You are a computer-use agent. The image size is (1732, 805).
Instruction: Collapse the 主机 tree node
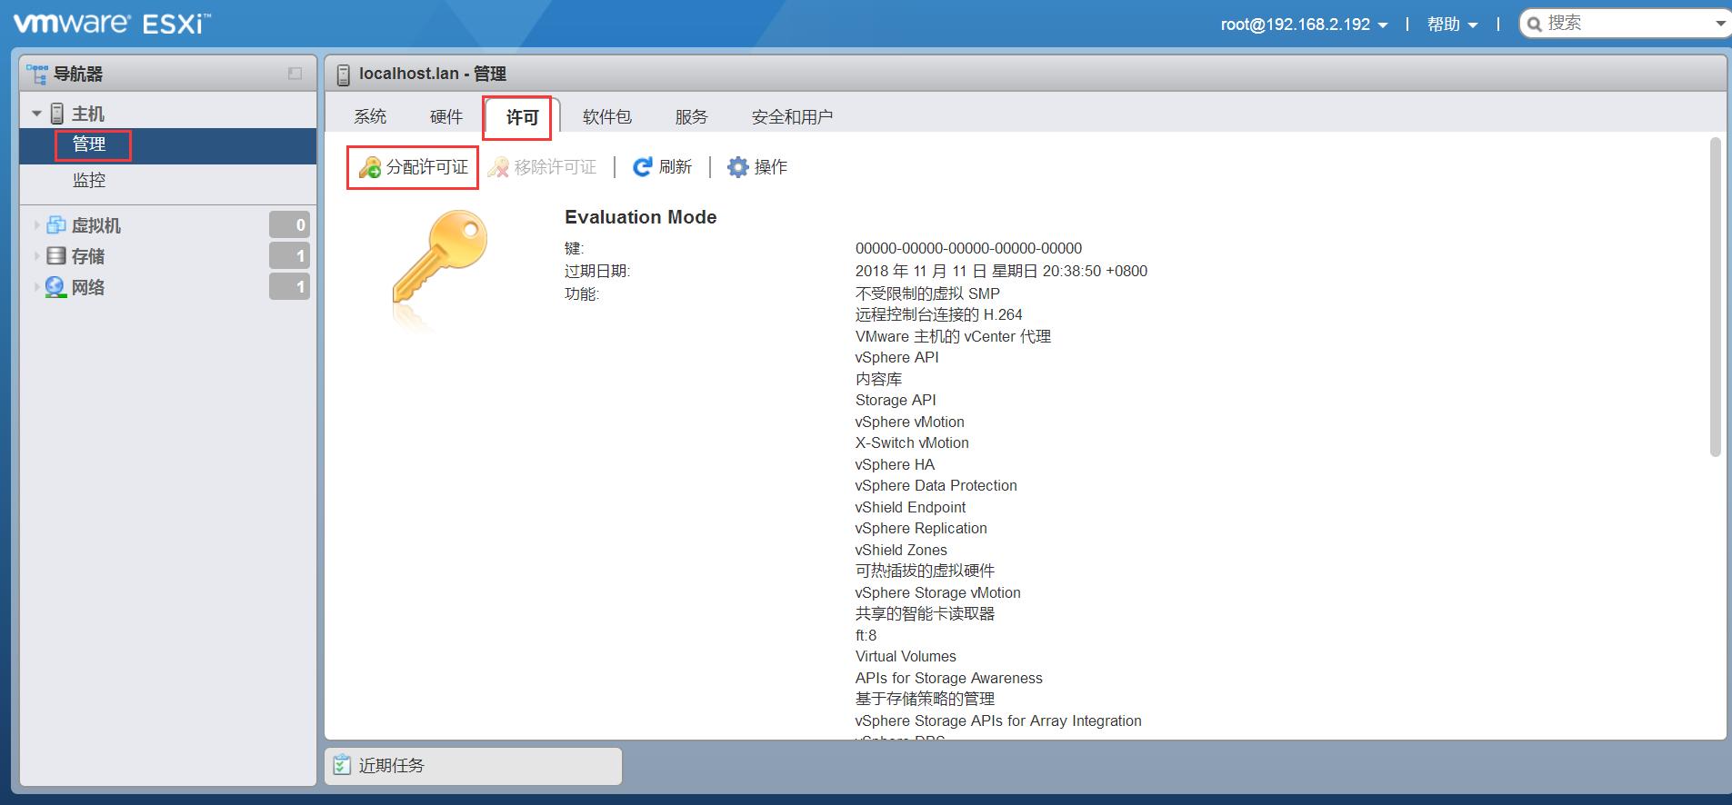pos(36,114)
